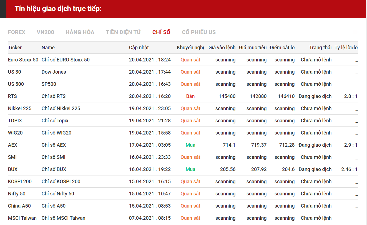Image resolution: width=367 pixels, height=225 pixels.
Task: Click the Mua recommendation for BUX
Action: (x=190, y=169)
